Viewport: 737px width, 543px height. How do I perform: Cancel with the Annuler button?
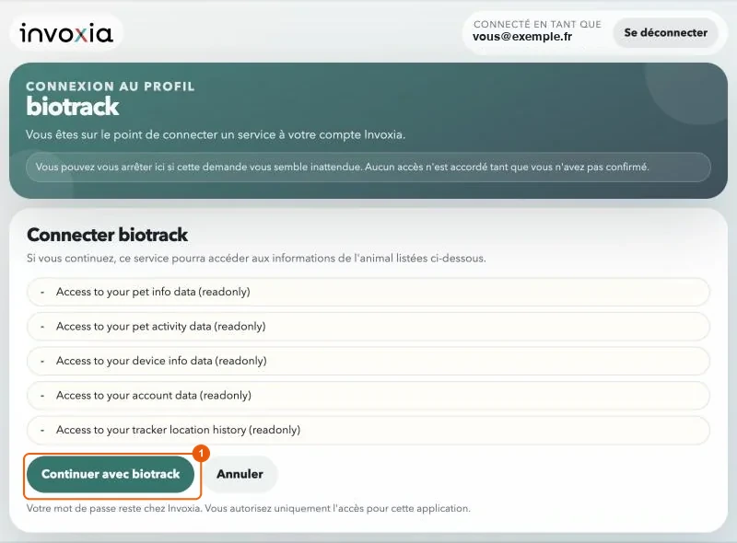tap(240, 474)
